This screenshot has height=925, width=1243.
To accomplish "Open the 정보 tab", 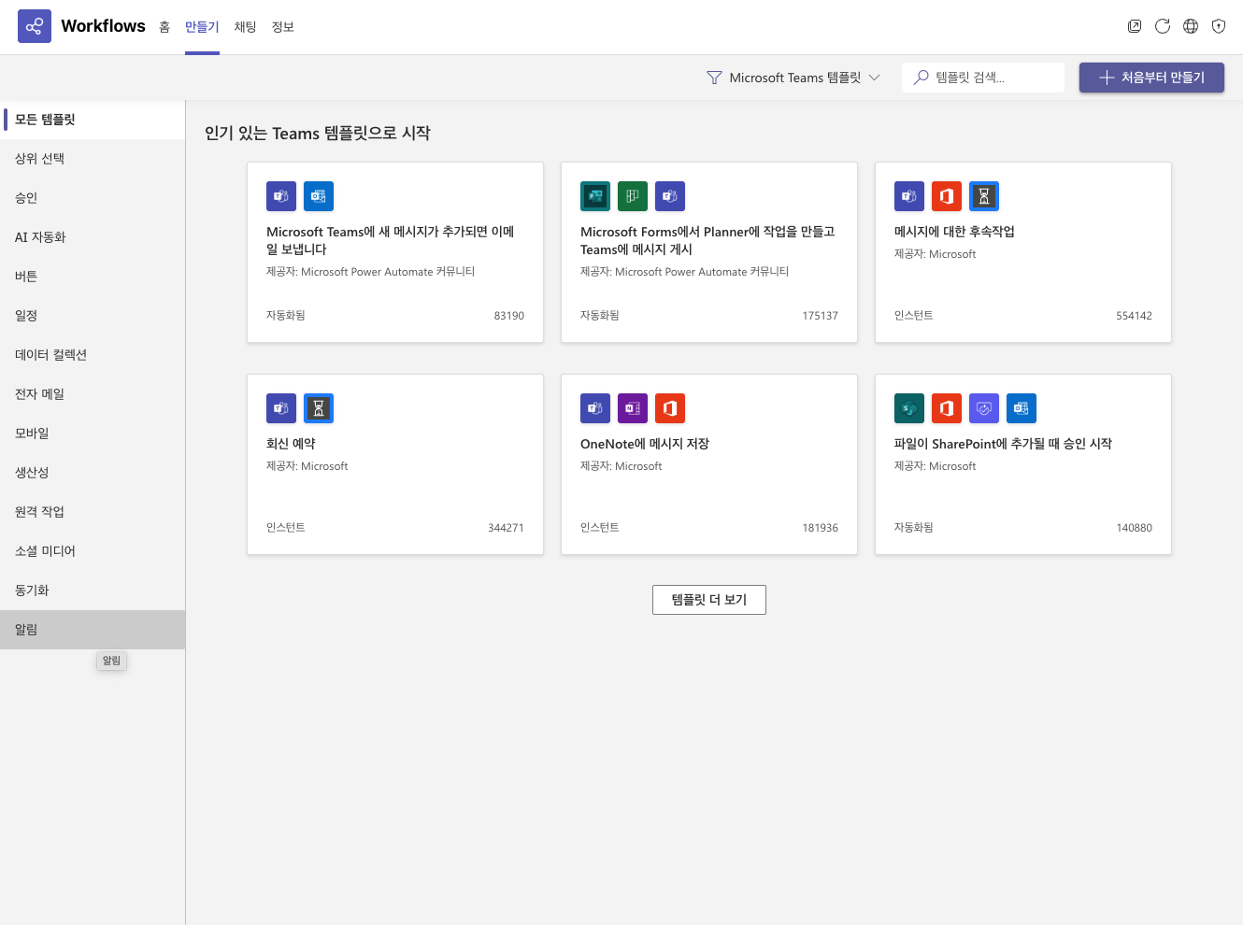I will coord(283,27).
